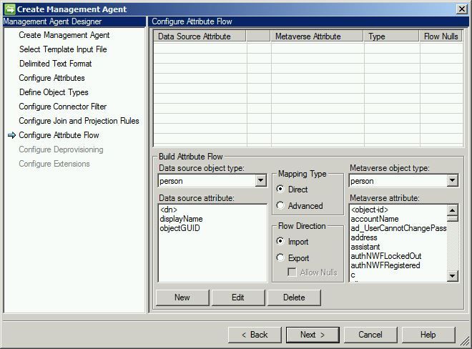Click the New button
Image resolution: width=472 pixels, height=349 pixels.
182,298
